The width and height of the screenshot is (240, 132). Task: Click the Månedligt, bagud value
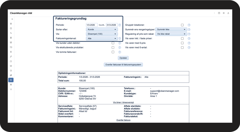[x=87, y=109]
